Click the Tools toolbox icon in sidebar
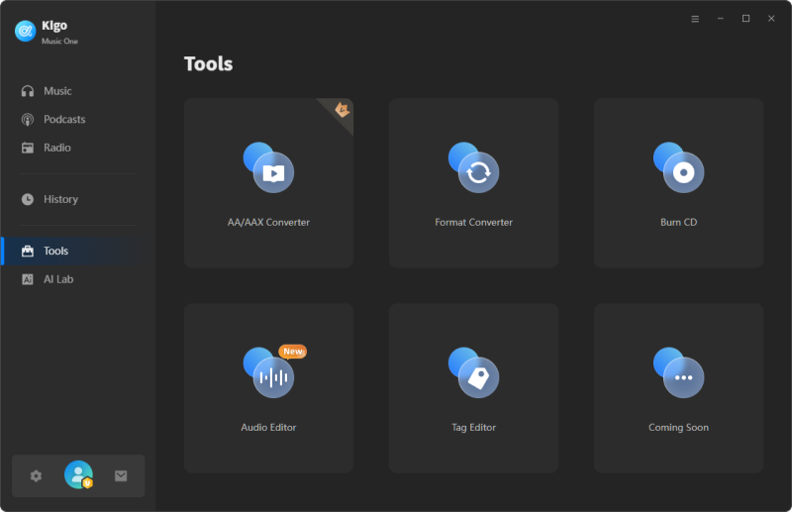This screenshot has width=792, height=512. coord(28,251)
